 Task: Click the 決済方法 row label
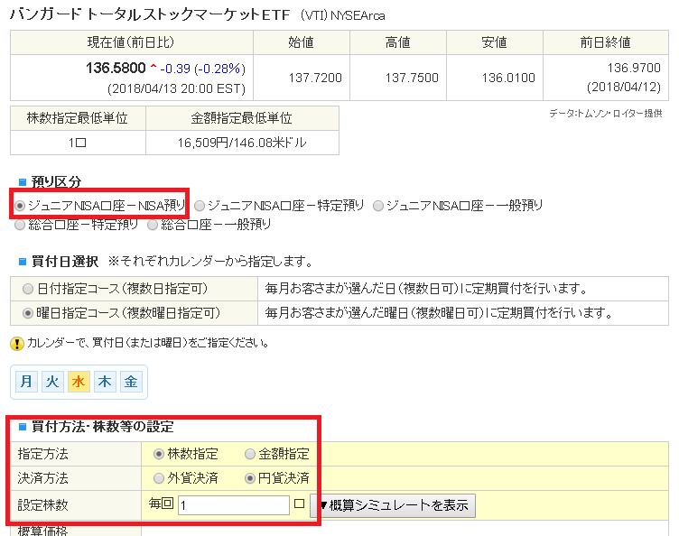click(x=42, y=478)
